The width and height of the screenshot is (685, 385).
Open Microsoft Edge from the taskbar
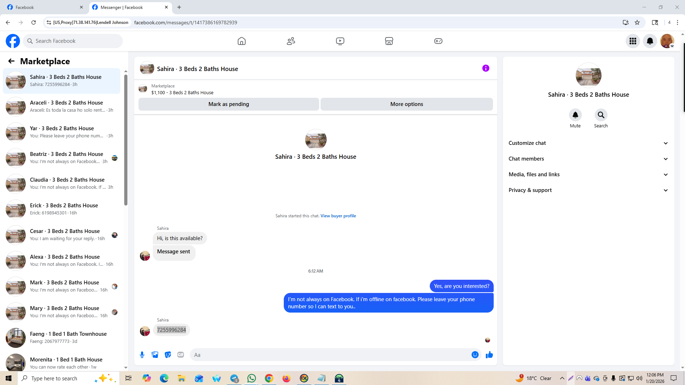pos(164,378)
